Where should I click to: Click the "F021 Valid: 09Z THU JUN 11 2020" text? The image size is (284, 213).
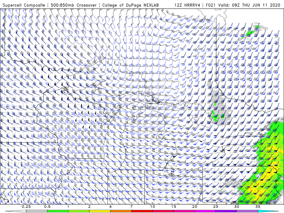pos(243,5)
